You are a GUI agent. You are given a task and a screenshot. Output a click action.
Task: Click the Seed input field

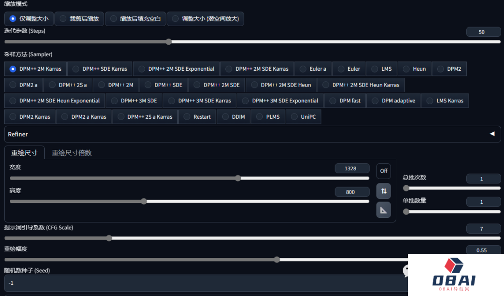tap(201, 283)
